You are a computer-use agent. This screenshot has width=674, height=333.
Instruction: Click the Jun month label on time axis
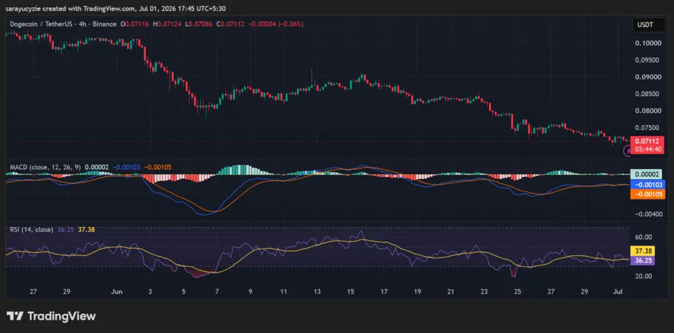(x=117, y=292)
